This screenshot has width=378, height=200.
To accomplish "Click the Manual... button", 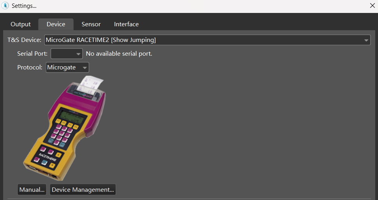I will (x=32, y=190).
